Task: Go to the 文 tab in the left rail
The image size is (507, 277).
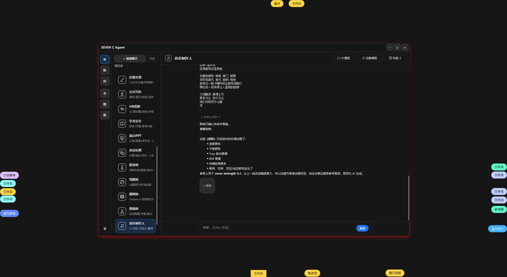Action: coord(105,93)
